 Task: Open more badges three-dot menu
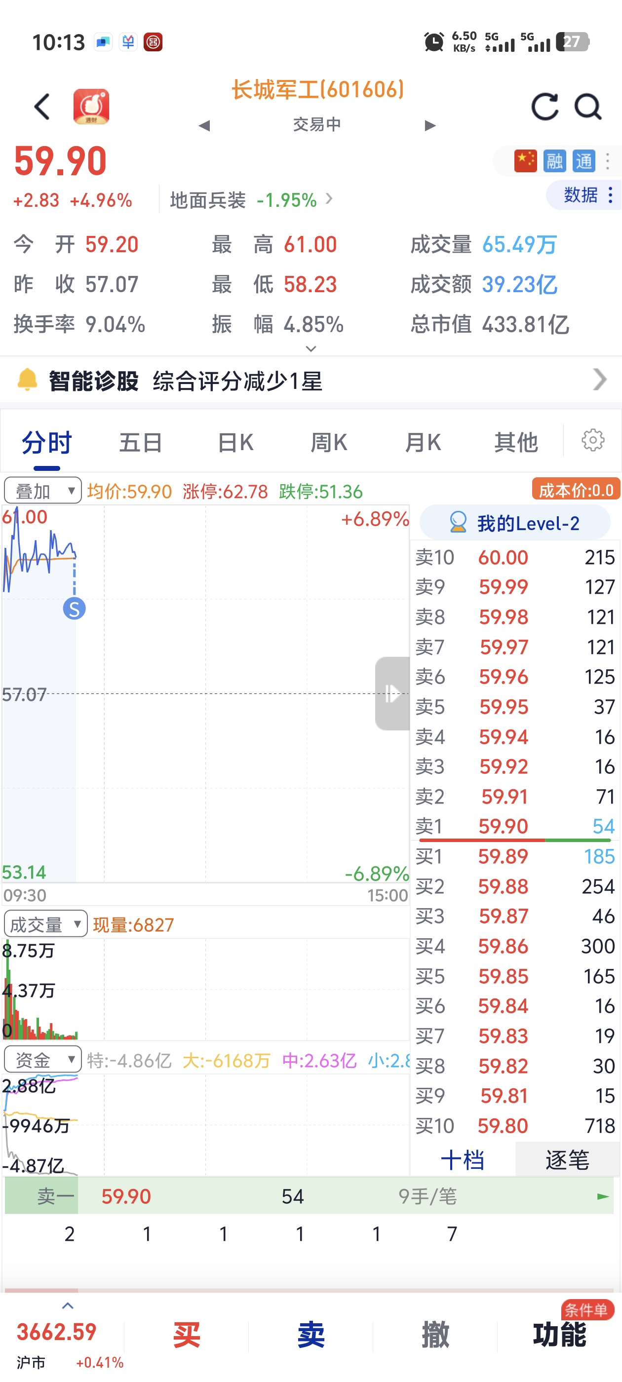(608, 161)
